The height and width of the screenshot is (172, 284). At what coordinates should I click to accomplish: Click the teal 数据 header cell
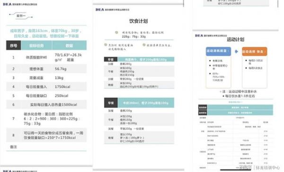click(70, 45)
